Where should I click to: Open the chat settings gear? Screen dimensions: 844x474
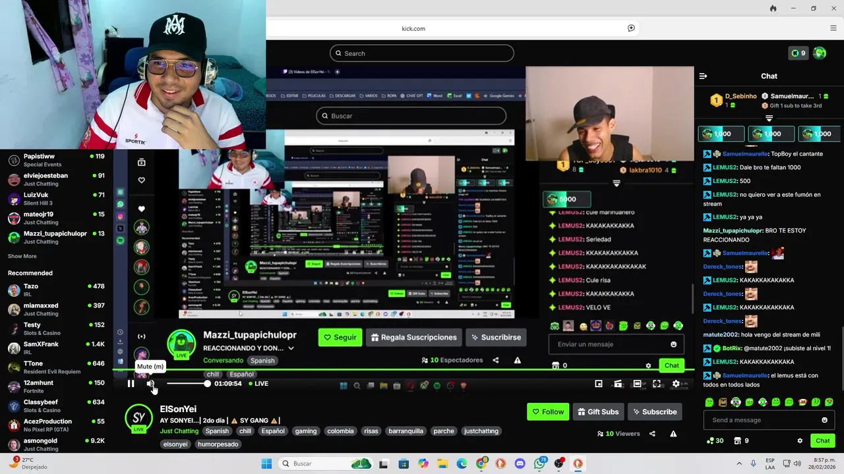click(800, 441)
